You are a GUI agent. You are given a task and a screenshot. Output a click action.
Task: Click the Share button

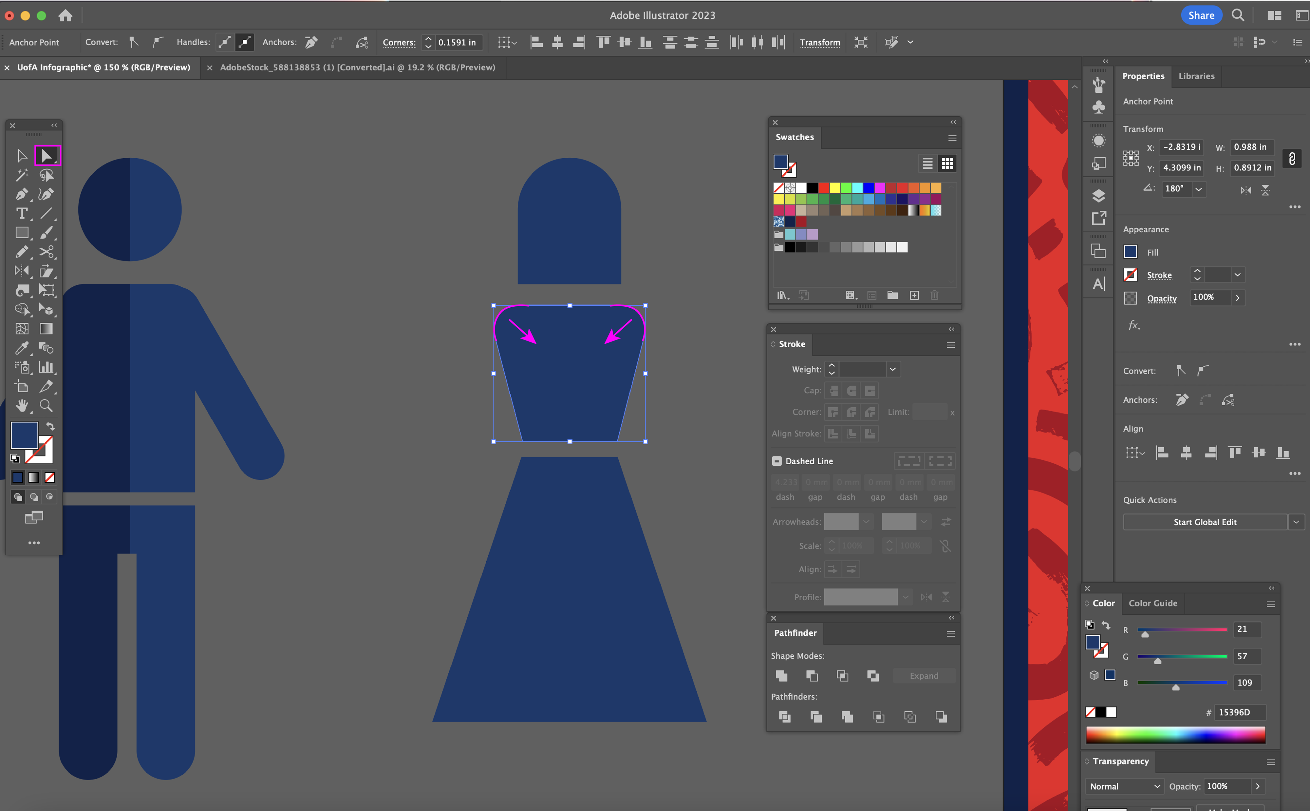coord(1201,15)
